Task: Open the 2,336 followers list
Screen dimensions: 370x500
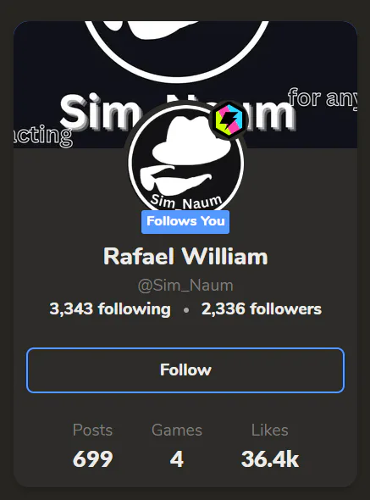Action: (262, 309)
